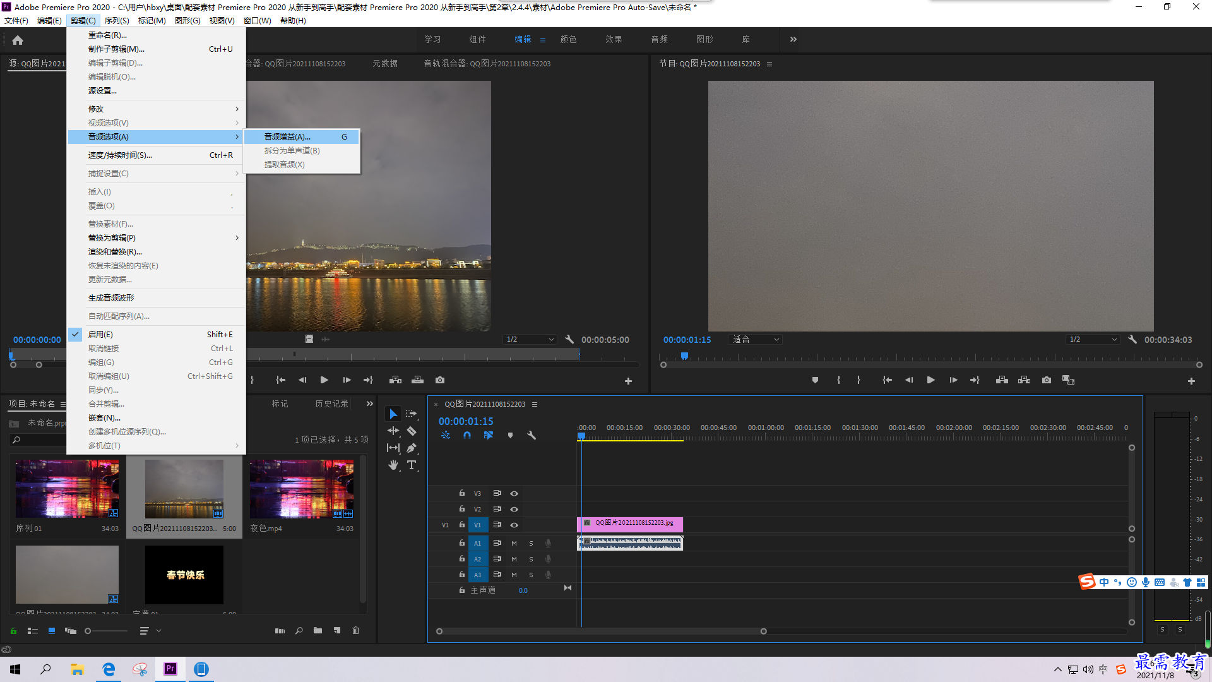Image resolution: width=1212 pixels, height=682 pixels.
Task: Click Lift button in Program monitor
Action: click(x=1002, y=380)
